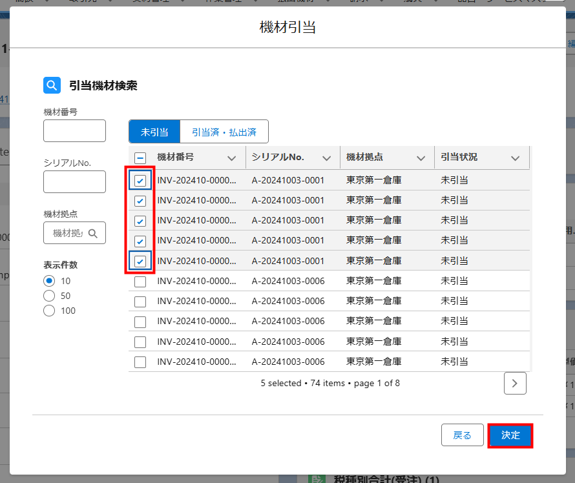Expand the 機材拠点 column header menu

pyautogui.click(x=421, y=158)
